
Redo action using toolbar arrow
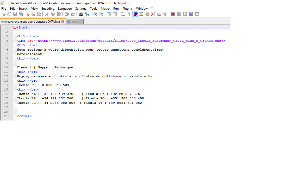tap(73, 14)
